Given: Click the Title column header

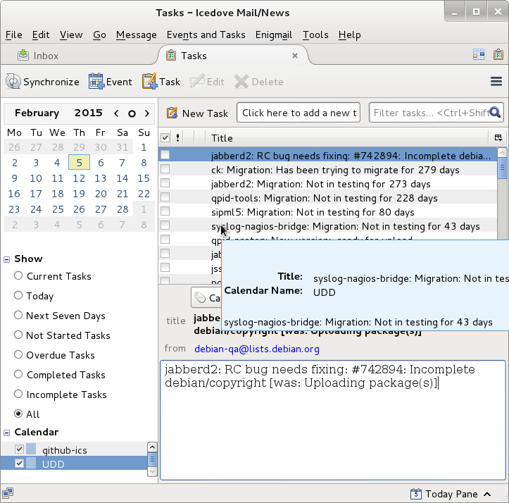Looking at the screenshot, I should [346, 138].
